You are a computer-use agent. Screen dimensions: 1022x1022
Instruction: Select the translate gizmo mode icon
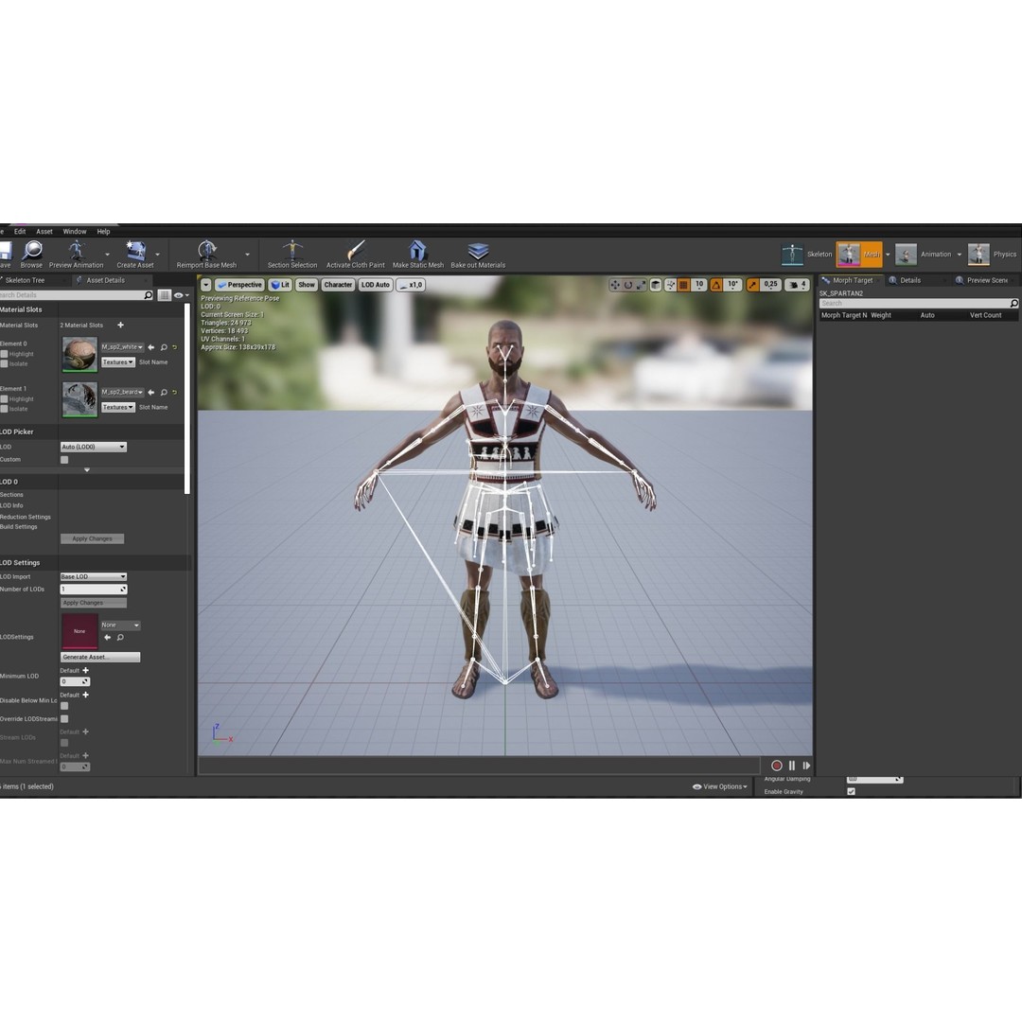pos(615,285)
